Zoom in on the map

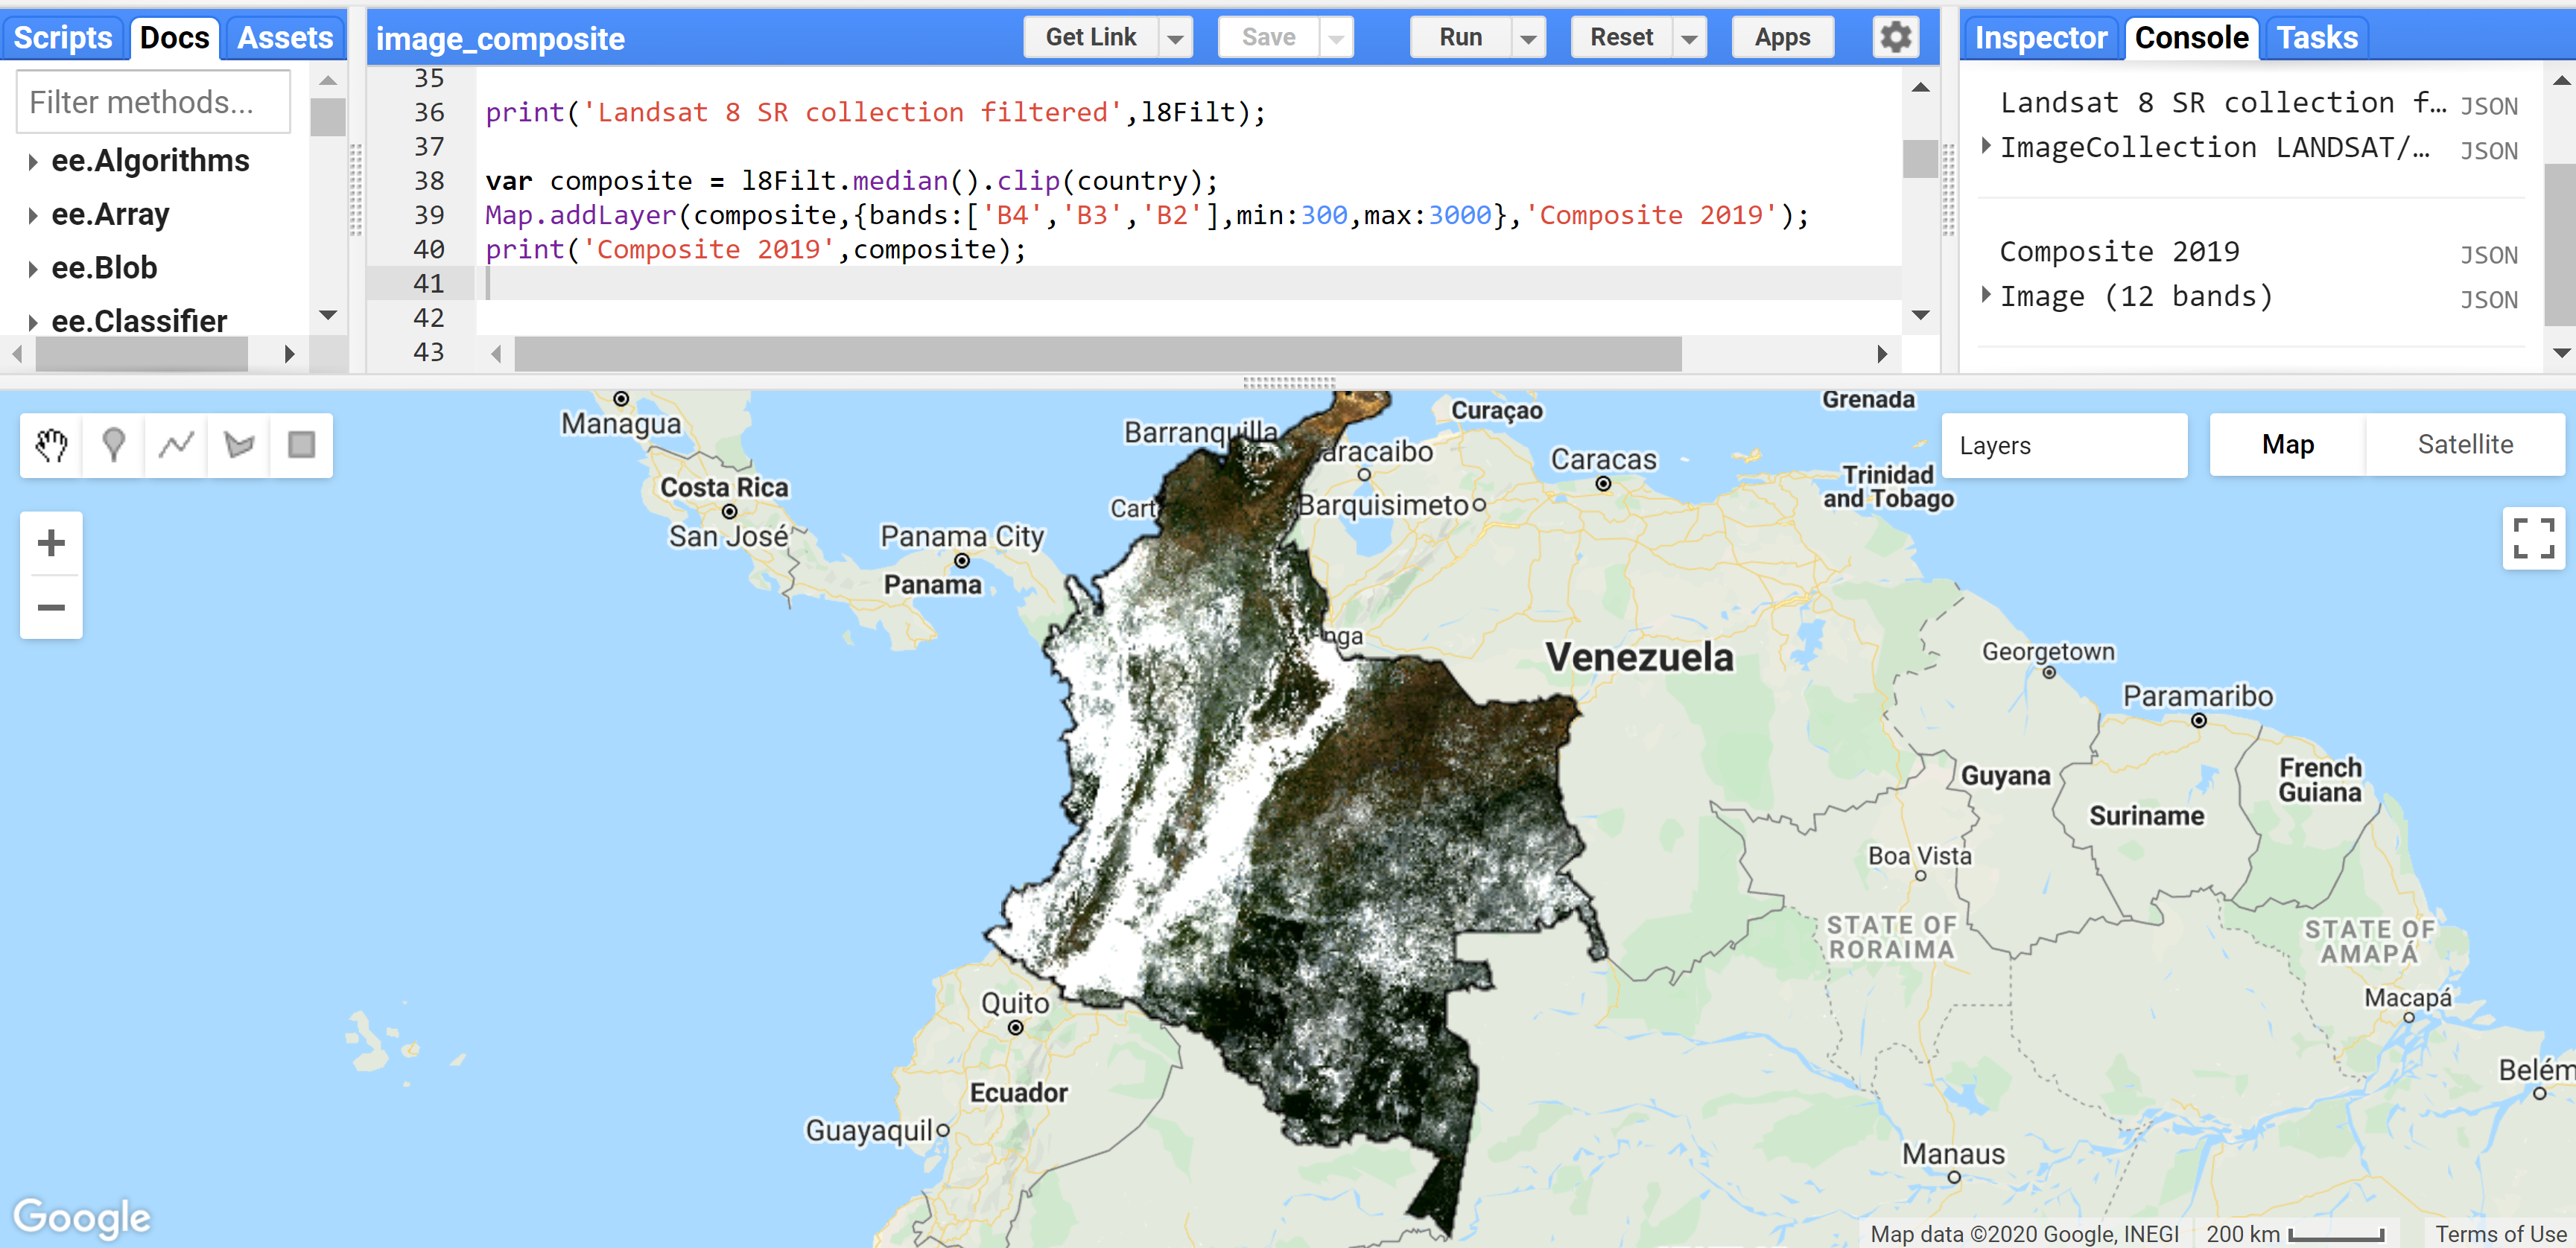point(51,544)
